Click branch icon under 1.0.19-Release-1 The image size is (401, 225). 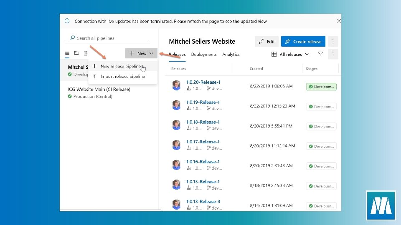(209, 108)
